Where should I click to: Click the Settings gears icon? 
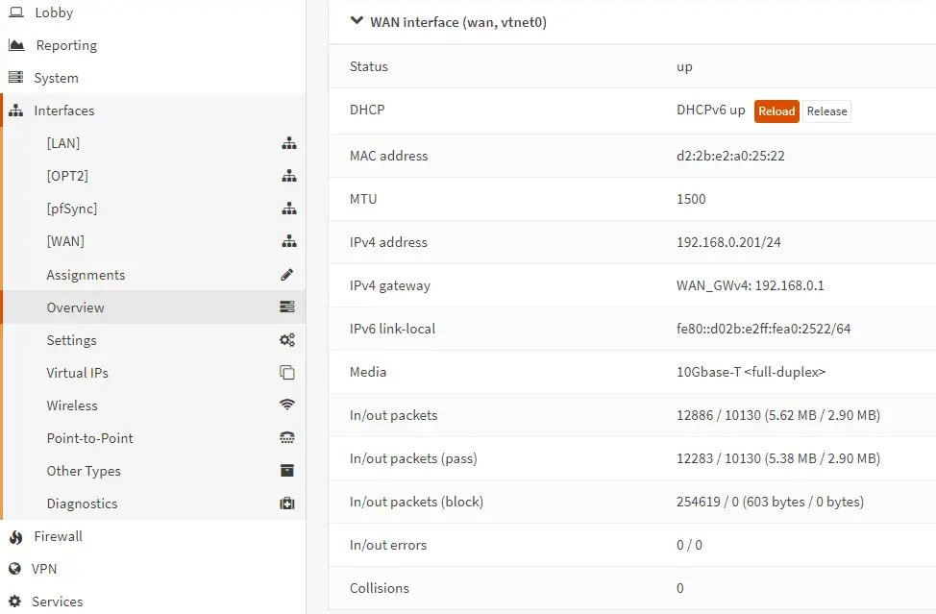[x=287, y=340]
